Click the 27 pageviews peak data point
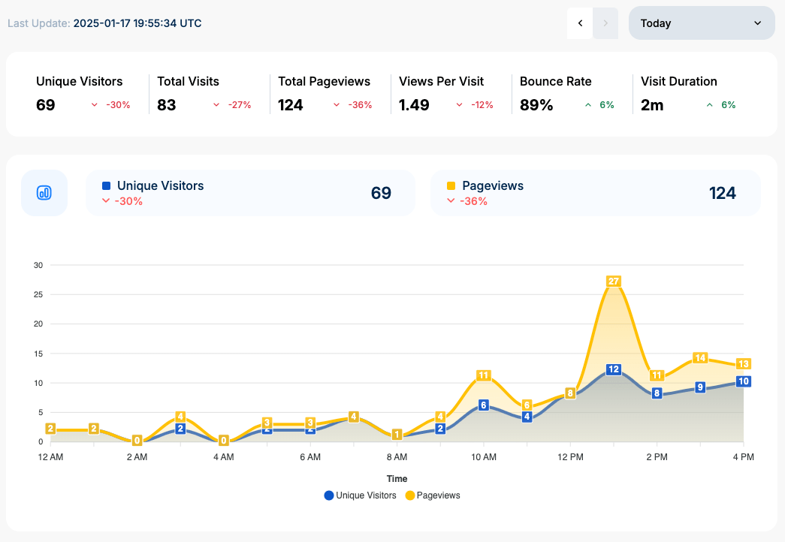 click(614, 282)
